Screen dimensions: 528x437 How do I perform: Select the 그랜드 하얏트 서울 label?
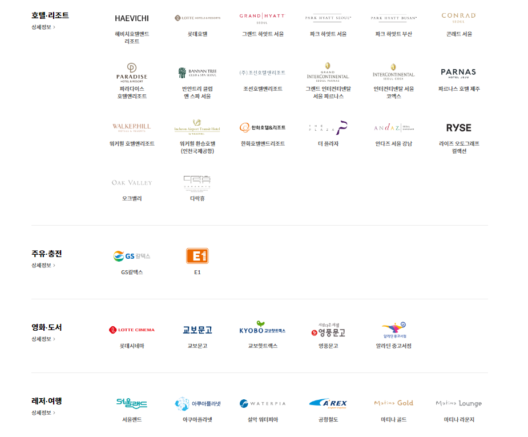pyautogui.click(x=263, y=34)
